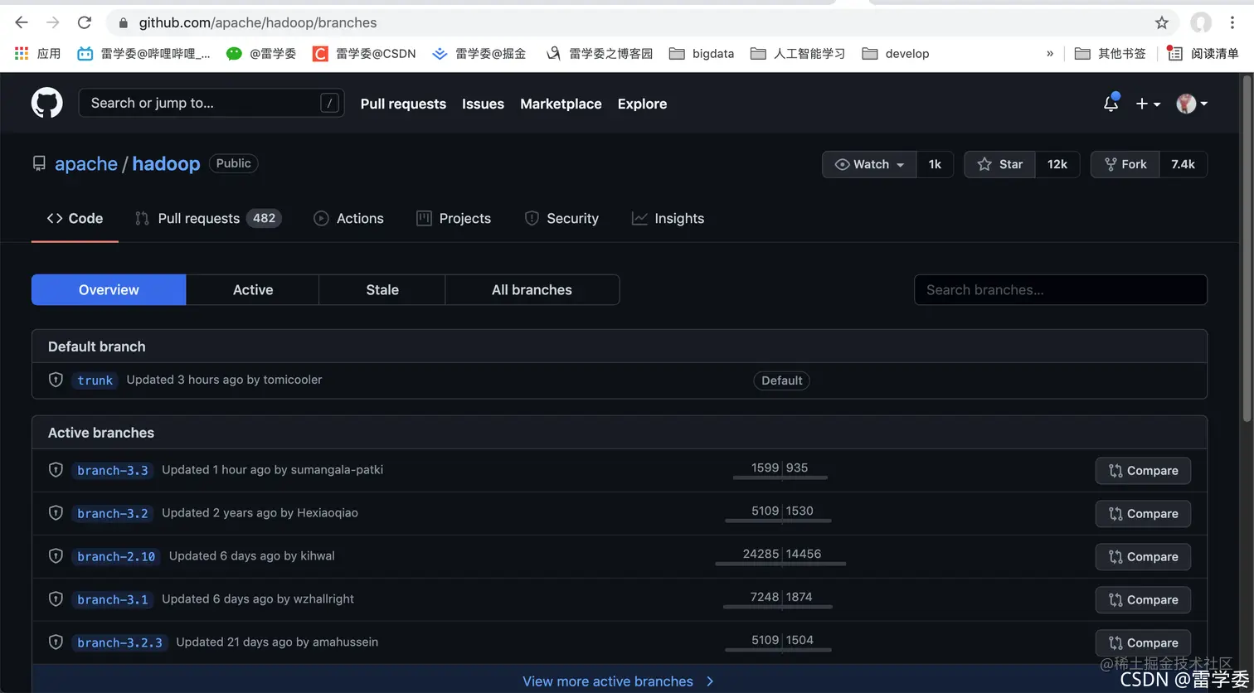Screen dimensions: 1254x693
Task: Switch to the Security tab
Action: click(x=561, y=219)
